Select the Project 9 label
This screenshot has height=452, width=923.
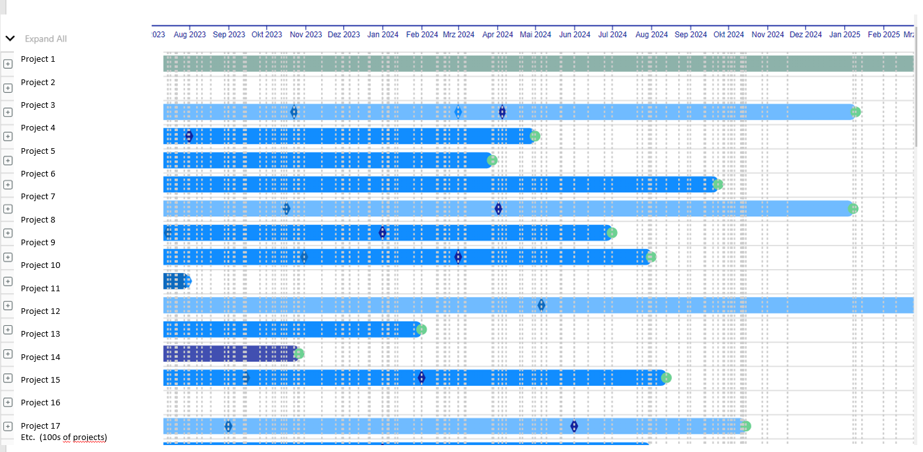38,243
